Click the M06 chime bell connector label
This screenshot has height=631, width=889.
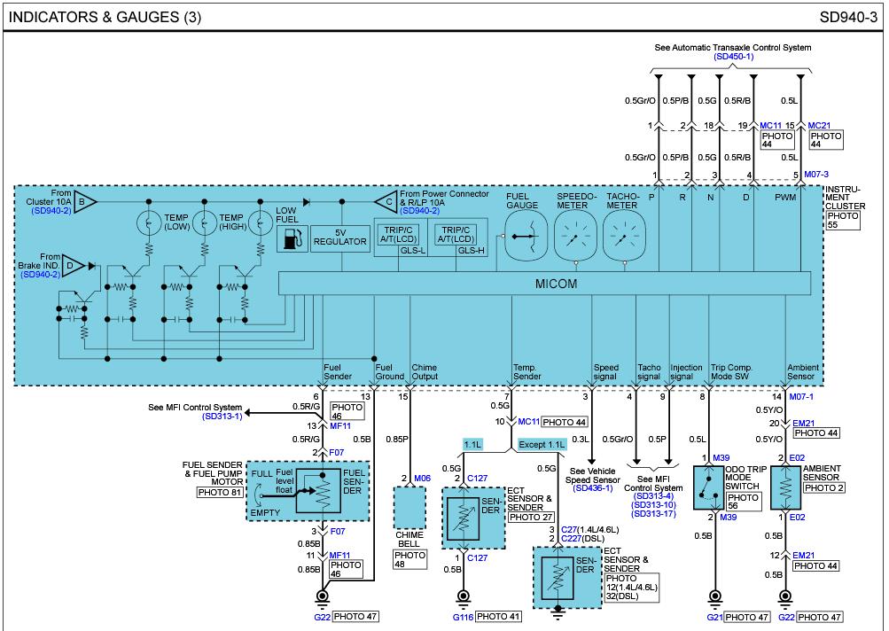tap(423, 479)
